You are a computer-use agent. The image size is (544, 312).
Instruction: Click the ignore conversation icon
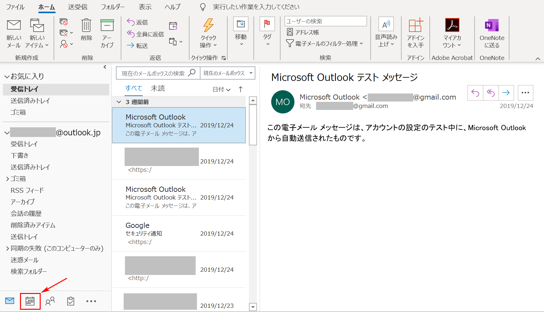coord(64,22)
